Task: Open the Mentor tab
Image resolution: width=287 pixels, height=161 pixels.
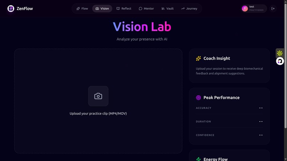Action: coord(146,9)
